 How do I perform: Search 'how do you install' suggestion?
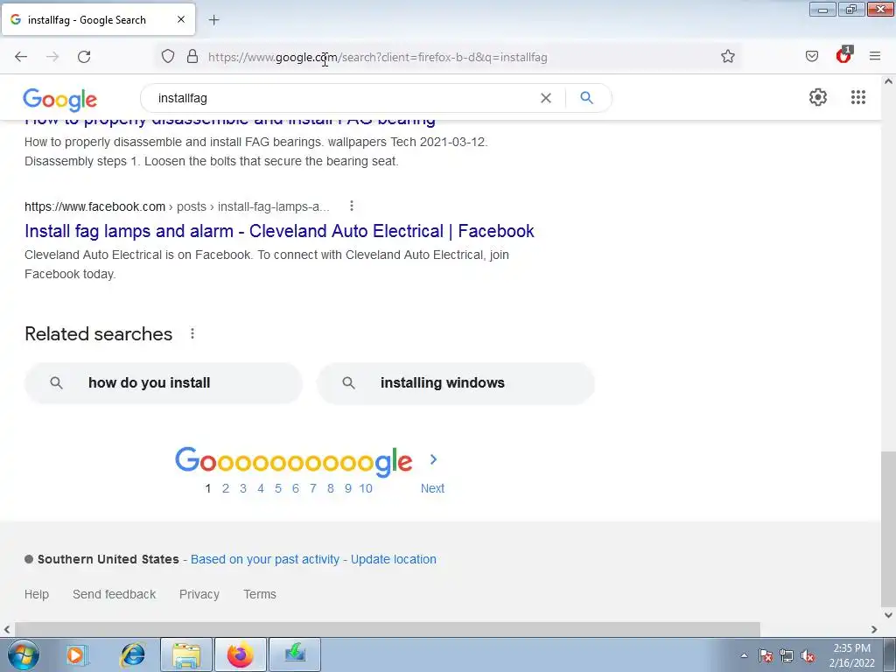tap(164, 383)
